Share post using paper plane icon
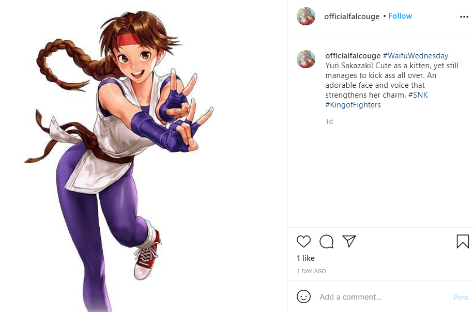The width and height of the screenshot is (474, 312). [x=349, y=241]
